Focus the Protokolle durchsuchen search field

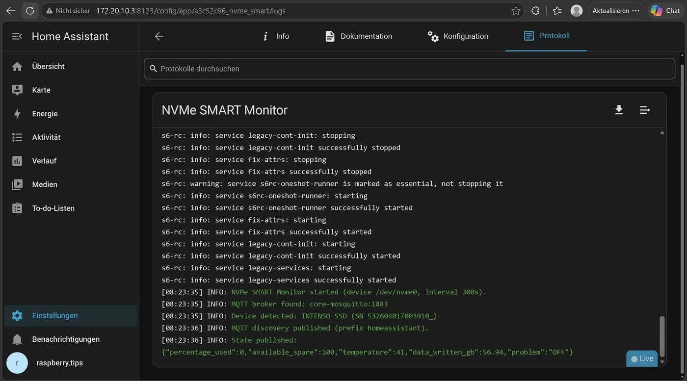[x=409, y=69]
